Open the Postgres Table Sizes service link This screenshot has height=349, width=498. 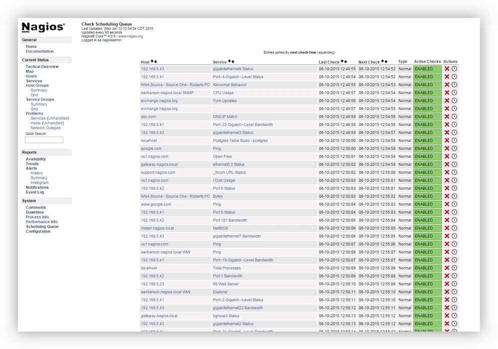coord(240,141)
